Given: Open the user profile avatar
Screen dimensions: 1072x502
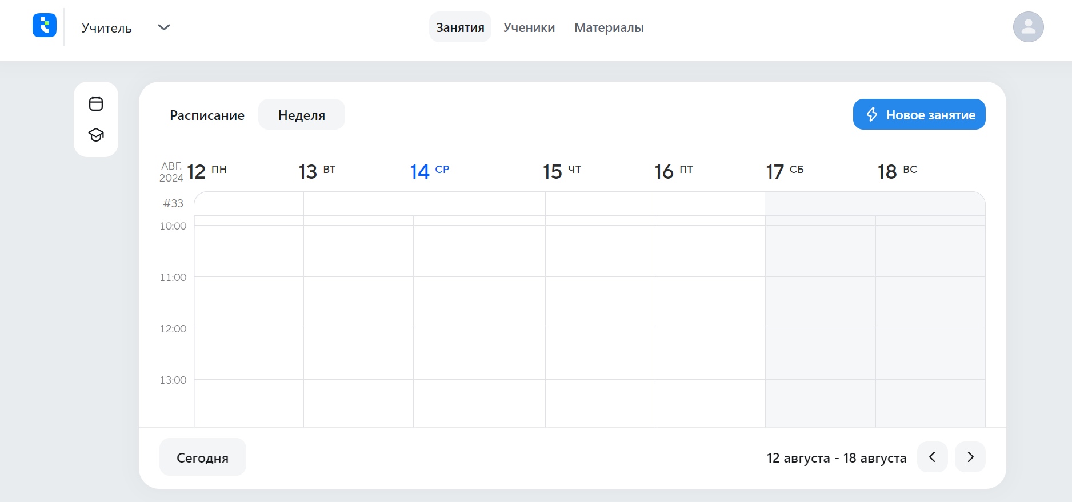Looking at the screenshot, I should point(1028,27).
